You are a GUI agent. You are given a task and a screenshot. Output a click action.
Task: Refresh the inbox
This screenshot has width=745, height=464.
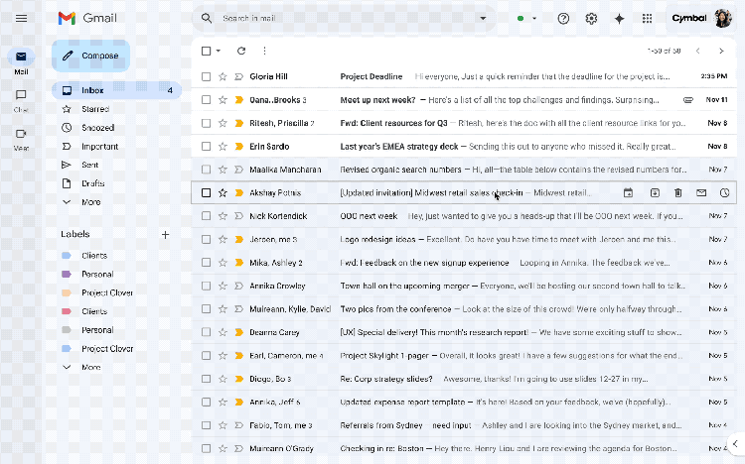pyautogui.click(x=241, y=51)
